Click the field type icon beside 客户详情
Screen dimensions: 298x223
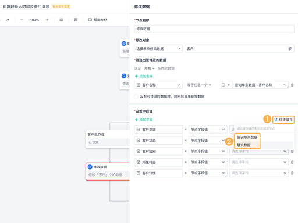tap(139, 173)
